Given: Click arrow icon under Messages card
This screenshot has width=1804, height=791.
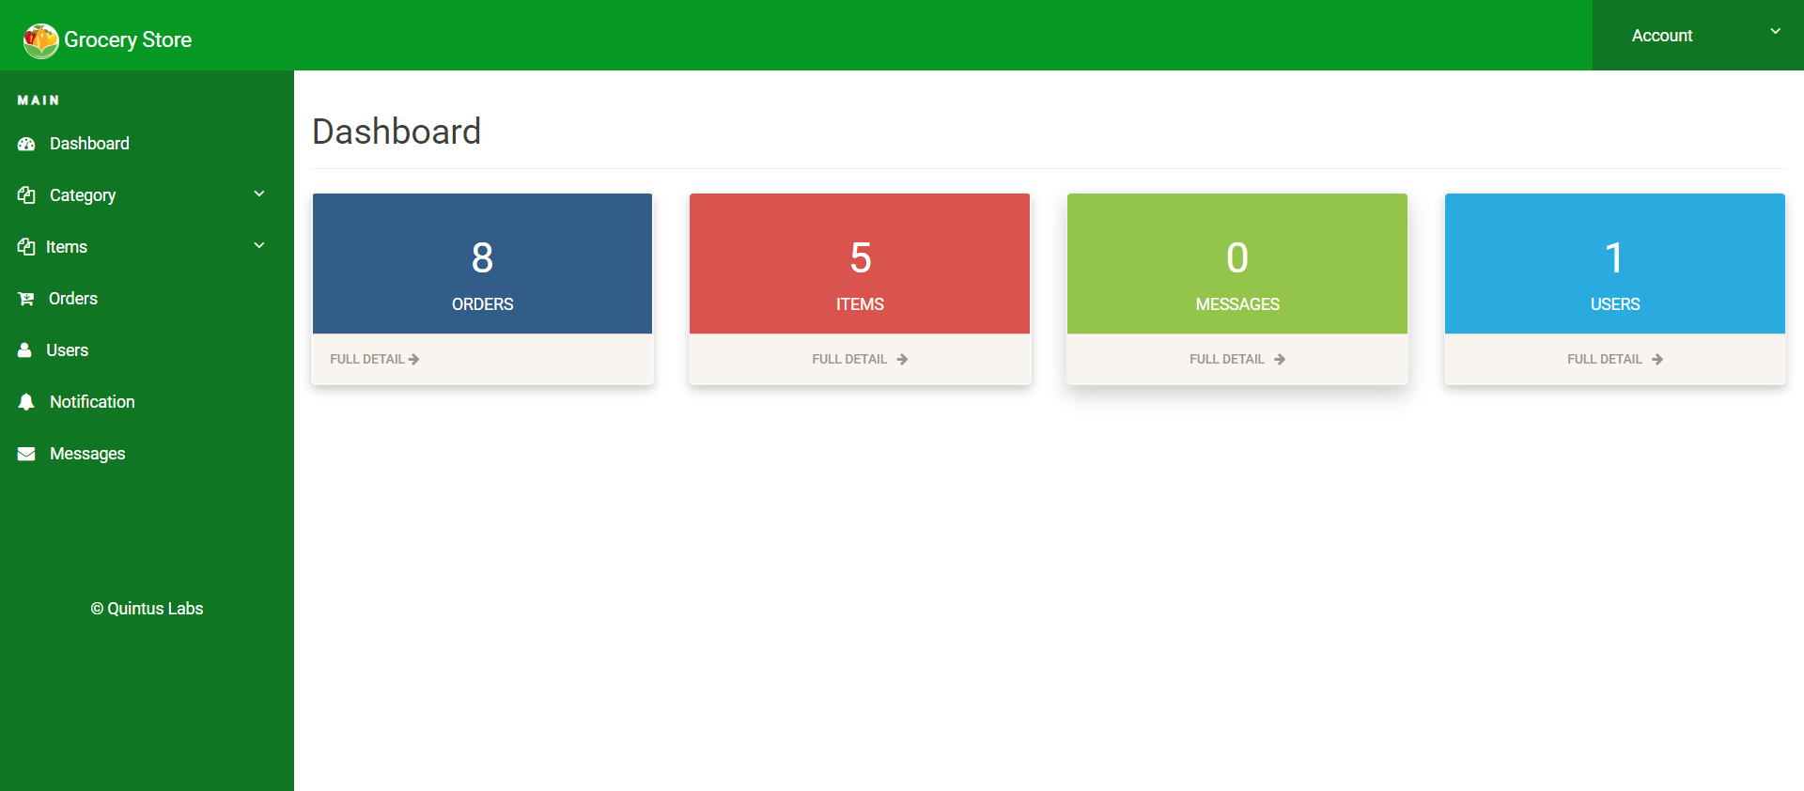Looking at the screenshot, I should tap(1280, 359).
